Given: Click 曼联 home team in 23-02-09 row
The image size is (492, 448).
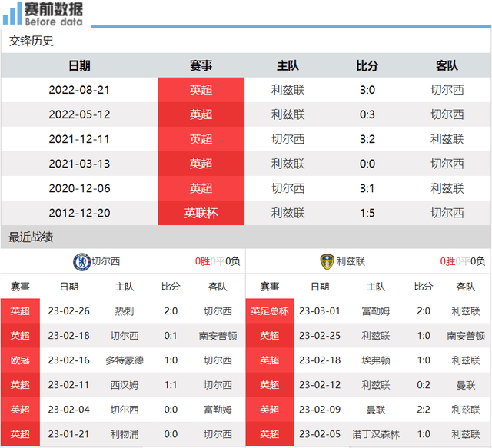Looking at the screenshot, I should (376, 410).
